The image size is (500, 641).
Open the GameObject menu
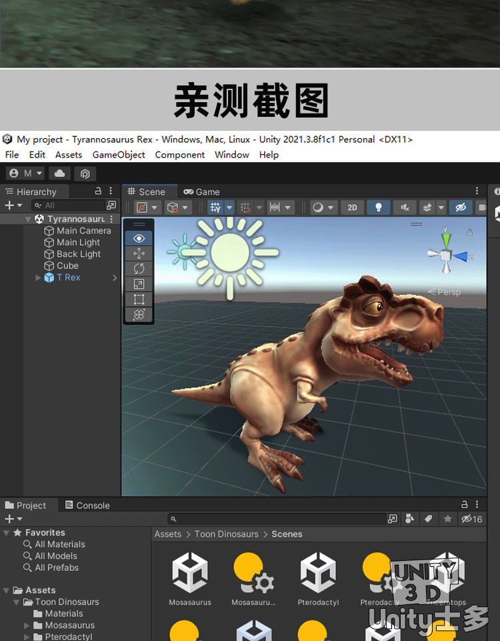coord(118,155)
